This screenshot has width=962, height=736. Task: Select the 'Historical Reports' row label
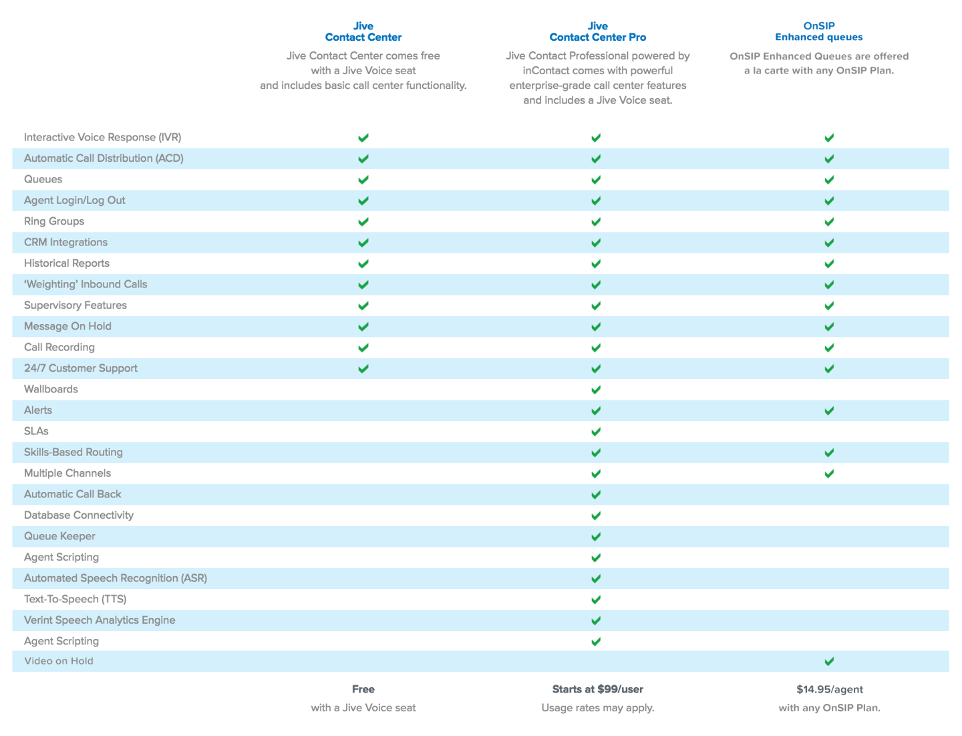coord(67,263)
